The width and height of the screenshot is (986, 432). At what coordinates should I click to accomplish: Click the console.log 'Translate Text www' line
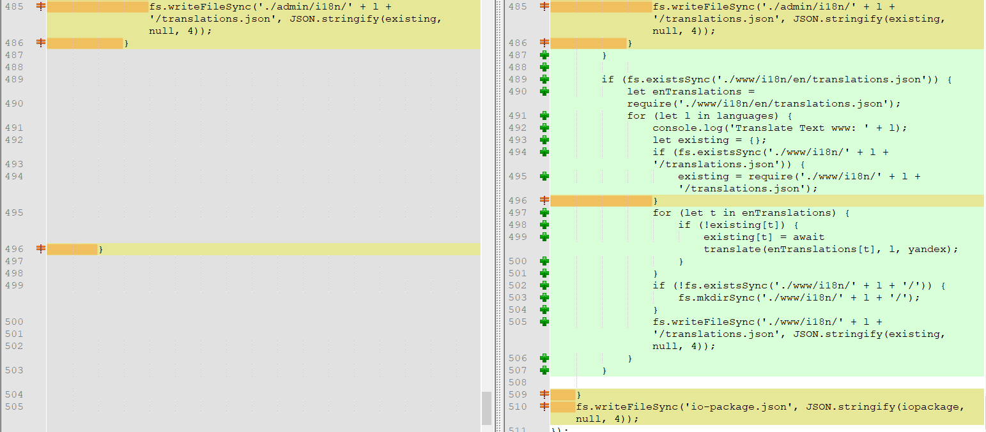coord(780,128)
